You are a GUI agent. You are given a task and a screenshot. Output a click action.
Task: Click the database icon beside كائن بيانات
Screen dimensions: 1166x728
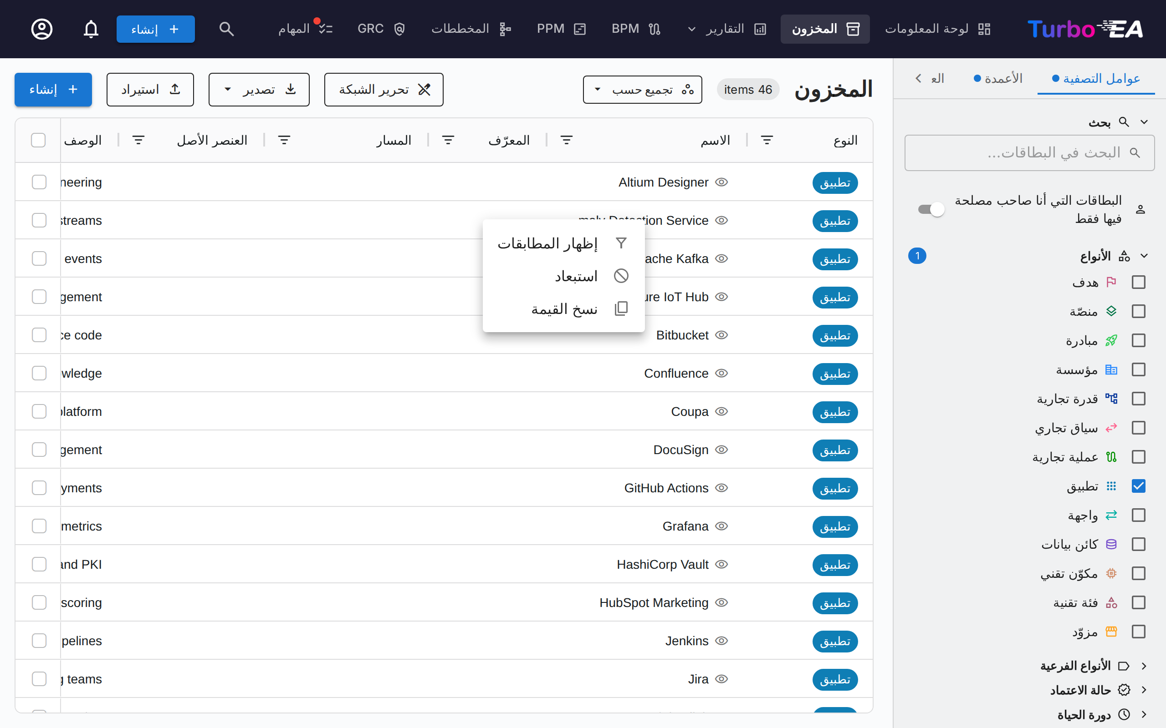click(x=1111, y=544)
